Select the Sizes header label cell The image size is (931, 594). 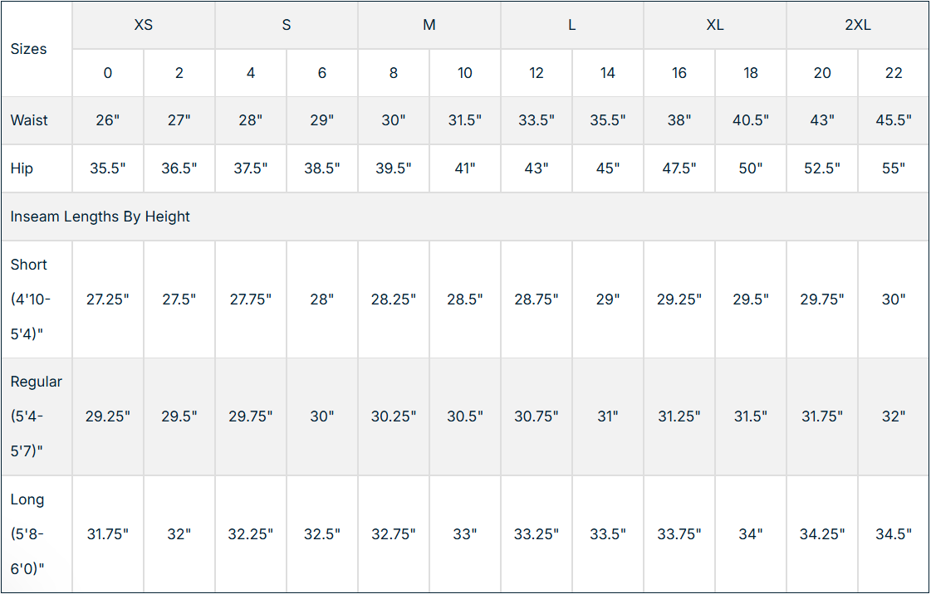coord(29,49)
